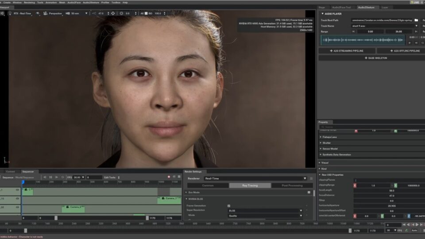
Task: Step sequencer forward to next frame
Action: tap(57, 177)
